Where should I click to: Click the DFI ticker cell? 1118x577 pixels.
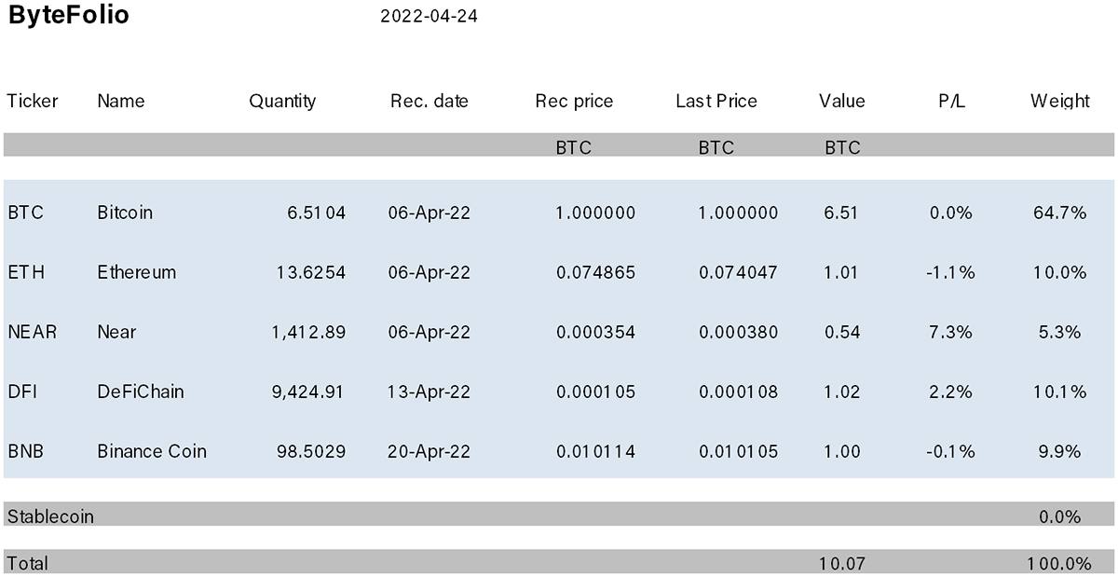pos(21,392)
